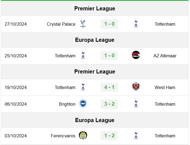
Task: Click the AZ Alkmaar team name
Action: point(165,56)
